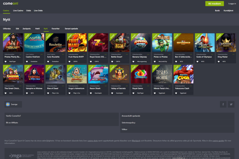Open the Sverige country selector
Screen dimensions: 239x159
coord(13,104)
